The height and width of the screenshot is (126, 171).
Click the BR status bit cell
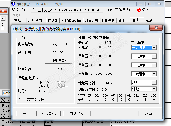coord(89,99)
